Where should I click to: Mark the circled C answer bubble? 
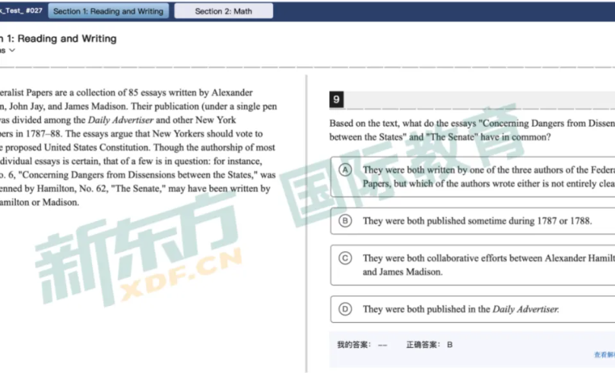pyautogui.click(x=344, y=258)
